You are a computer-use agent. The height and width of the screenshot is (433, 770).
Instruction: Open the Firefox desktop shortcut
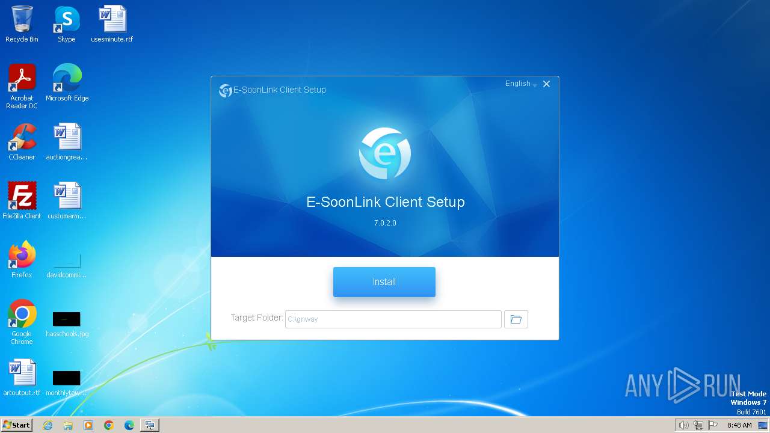[x=22, y=260]
